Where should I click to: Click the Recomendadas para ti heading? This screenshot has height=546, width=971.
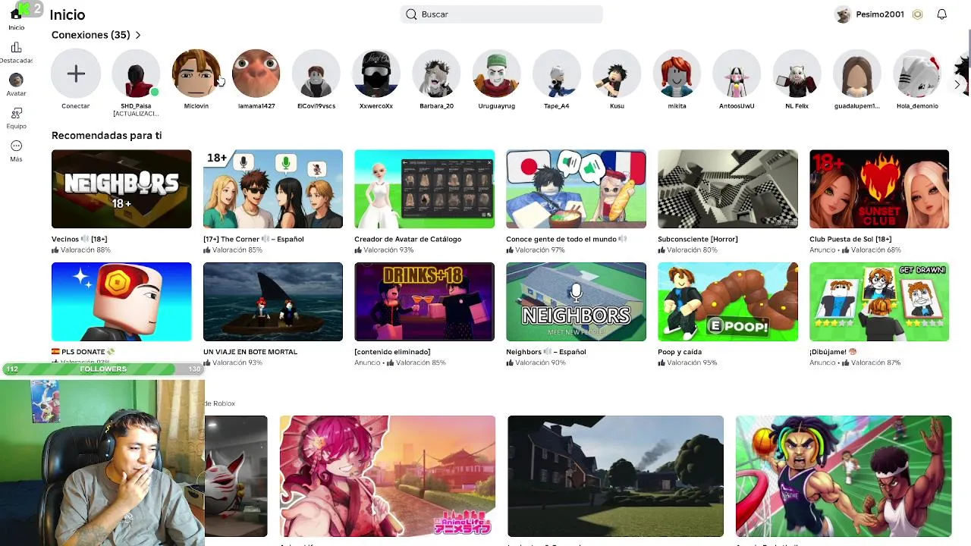tap(106, 135)
